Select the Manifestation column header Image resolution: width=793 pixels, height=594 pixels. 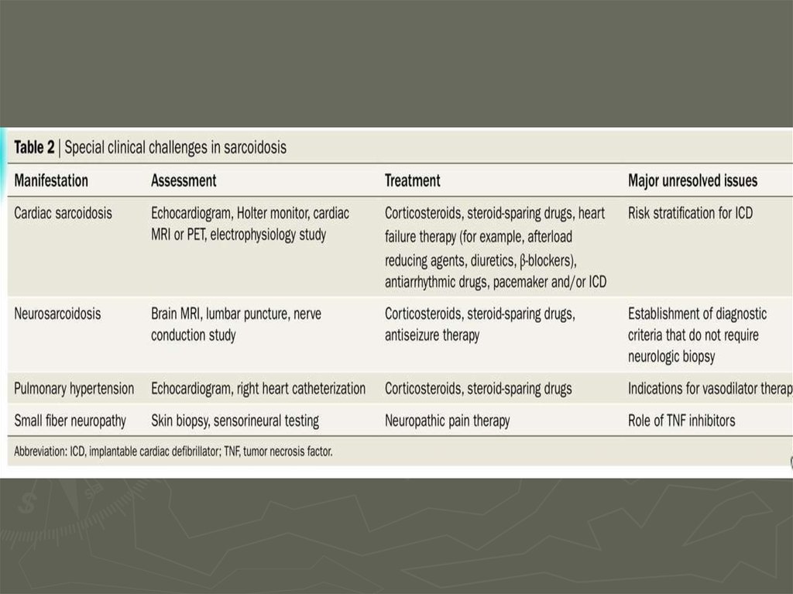click(51, 180)
